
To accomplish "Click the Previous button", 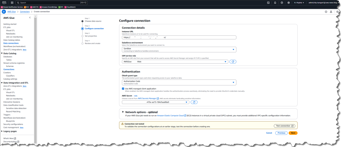I will pyautogui.click(x=281, y=133).
